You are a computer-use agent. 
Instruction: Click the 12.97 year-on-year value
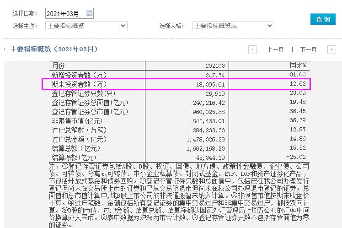coord(298,130)
